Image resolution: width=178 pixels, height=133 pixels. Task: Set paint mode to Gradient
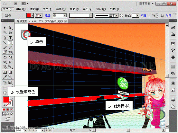(8, 110)
